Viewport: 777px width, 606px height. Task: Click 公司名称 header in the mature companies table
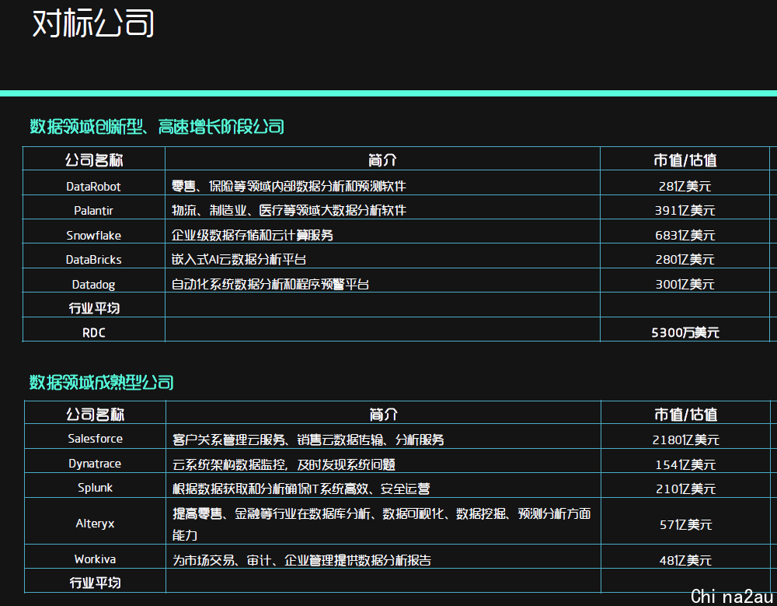[x=95, y=415]
